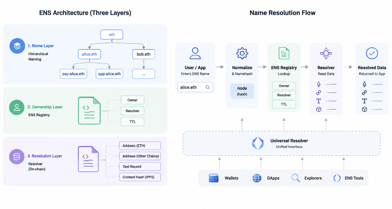The height and width of the screenshot is (209, 392).
Task: Click the '3. Resolution Layer' heading
Action: pyautogui.click(x=45, y=156)
